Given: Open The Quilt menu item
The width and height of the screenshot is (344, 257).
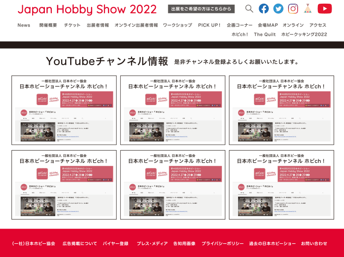Looking at the screenshot, I should [265, 34].
